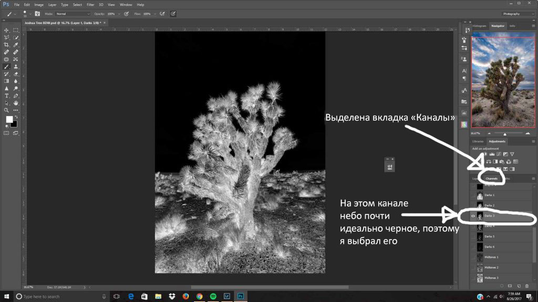Activate the Zoom tool
Image resolution: width=538 pixels, height=302 pixels.
7,110
